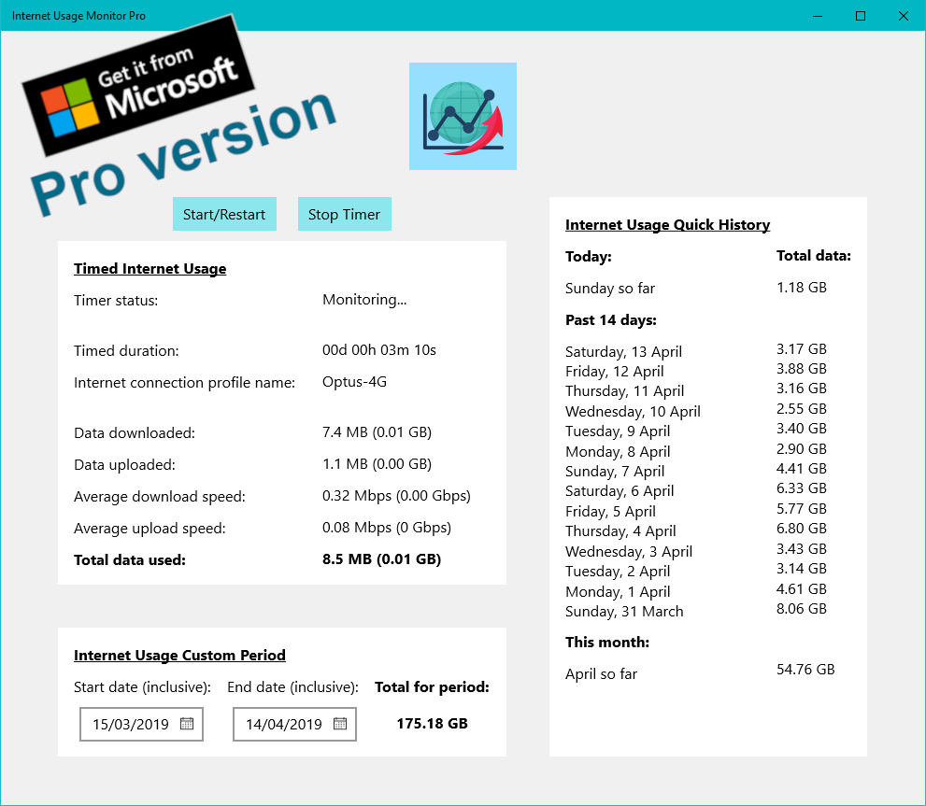This screenshot has width=926, height=806.
Task: Click the Optus-4G connection profile name
Action: [x=354, y=382]
